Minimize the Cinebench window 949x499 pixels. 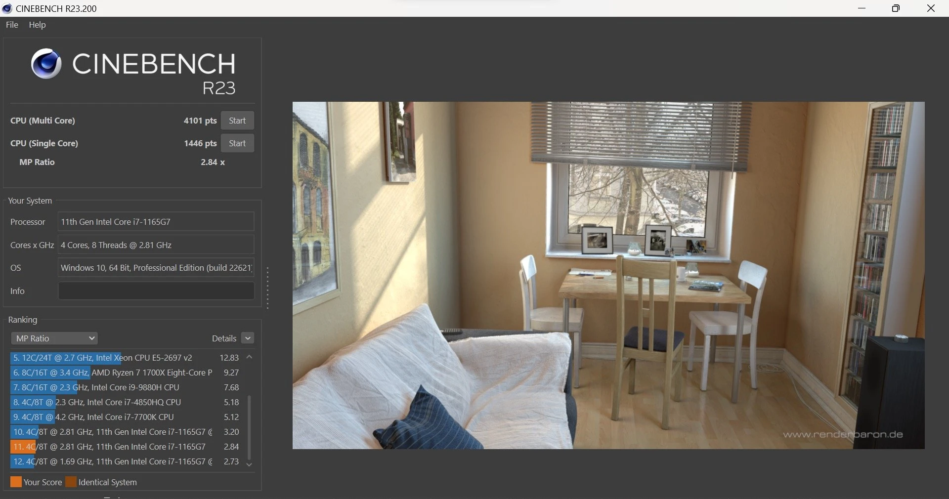pyautogui.click(x=862, y=8)
